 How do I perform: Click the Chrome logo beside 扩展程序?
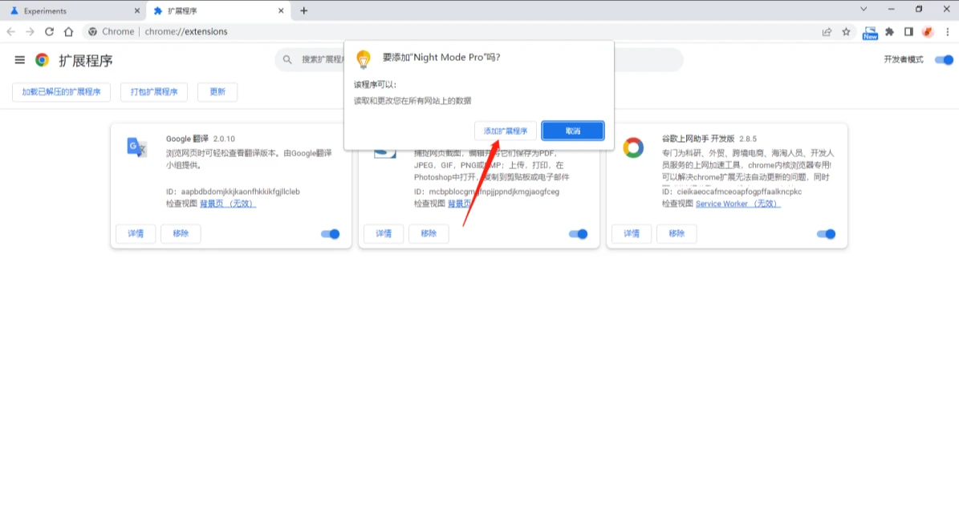coord(43,60)
